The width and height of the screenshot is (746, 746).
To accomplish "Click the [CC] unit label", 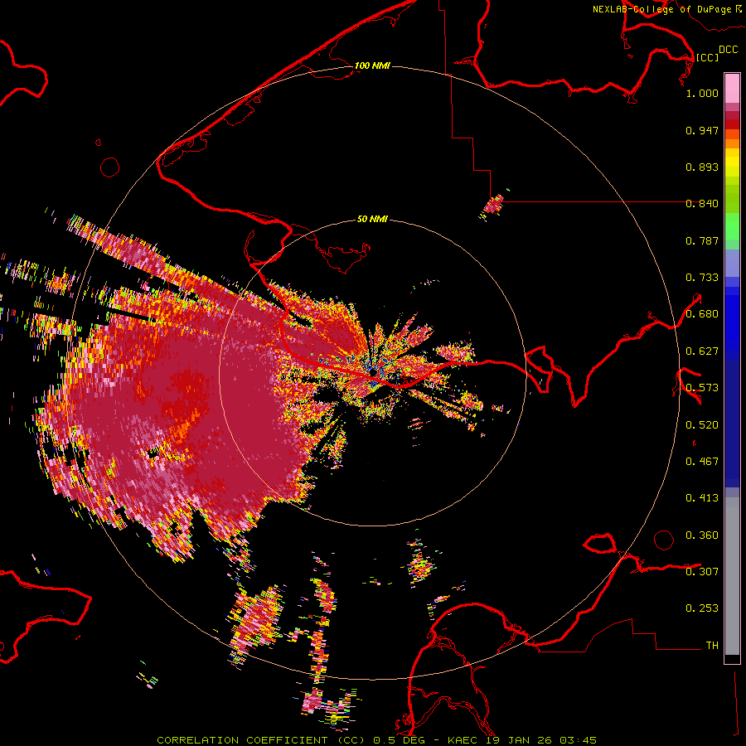I will (x=707, y=57).
